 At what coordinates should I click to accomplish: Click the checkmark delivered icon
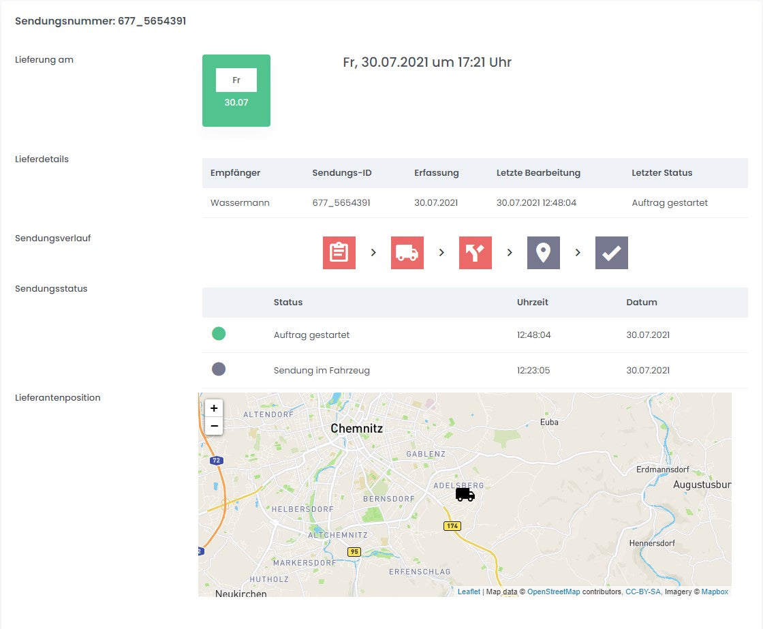(x=611, y=253)
